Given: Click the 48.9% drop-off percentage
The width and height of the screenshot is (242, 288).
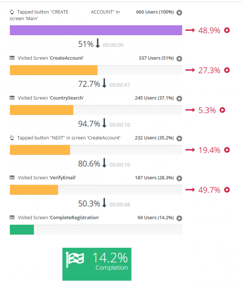Looking at the screenshot, I should pyautogui.click(x=209, y=31).
